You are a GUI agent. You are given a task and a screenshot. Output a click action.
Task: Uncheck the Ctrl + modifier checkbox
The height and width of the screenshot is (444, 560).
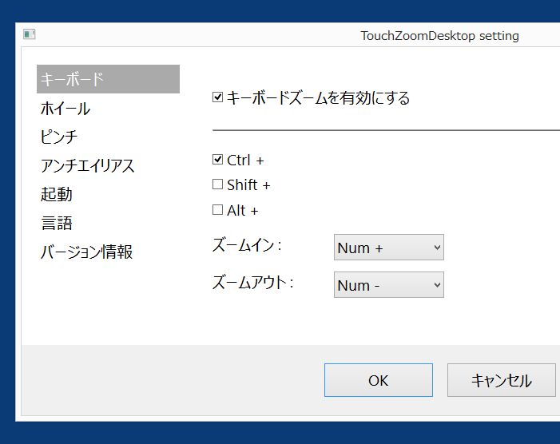(217, 159)
